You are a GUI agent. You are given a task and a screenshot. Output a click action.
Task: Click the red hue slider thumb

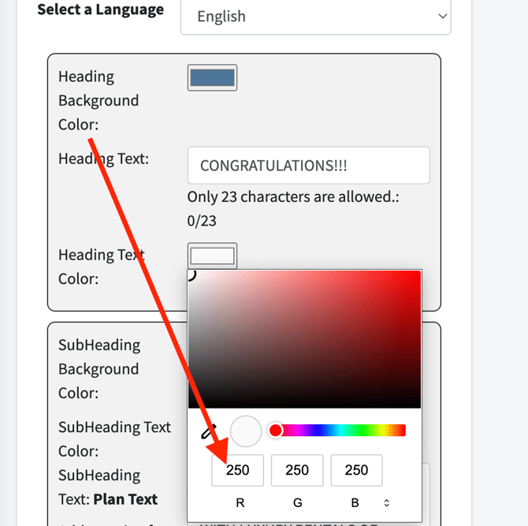(x=275, y=431)
